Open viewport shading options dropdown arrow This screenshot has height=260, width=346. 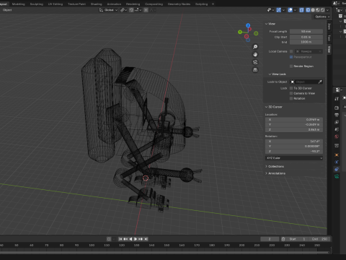[327, 10]
